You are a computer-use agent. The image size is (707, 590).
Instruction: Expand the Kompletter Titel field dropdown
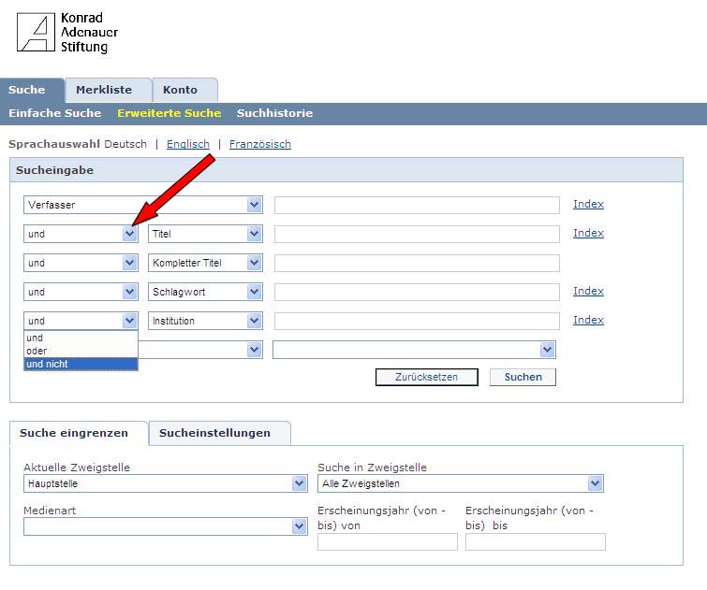254,264
